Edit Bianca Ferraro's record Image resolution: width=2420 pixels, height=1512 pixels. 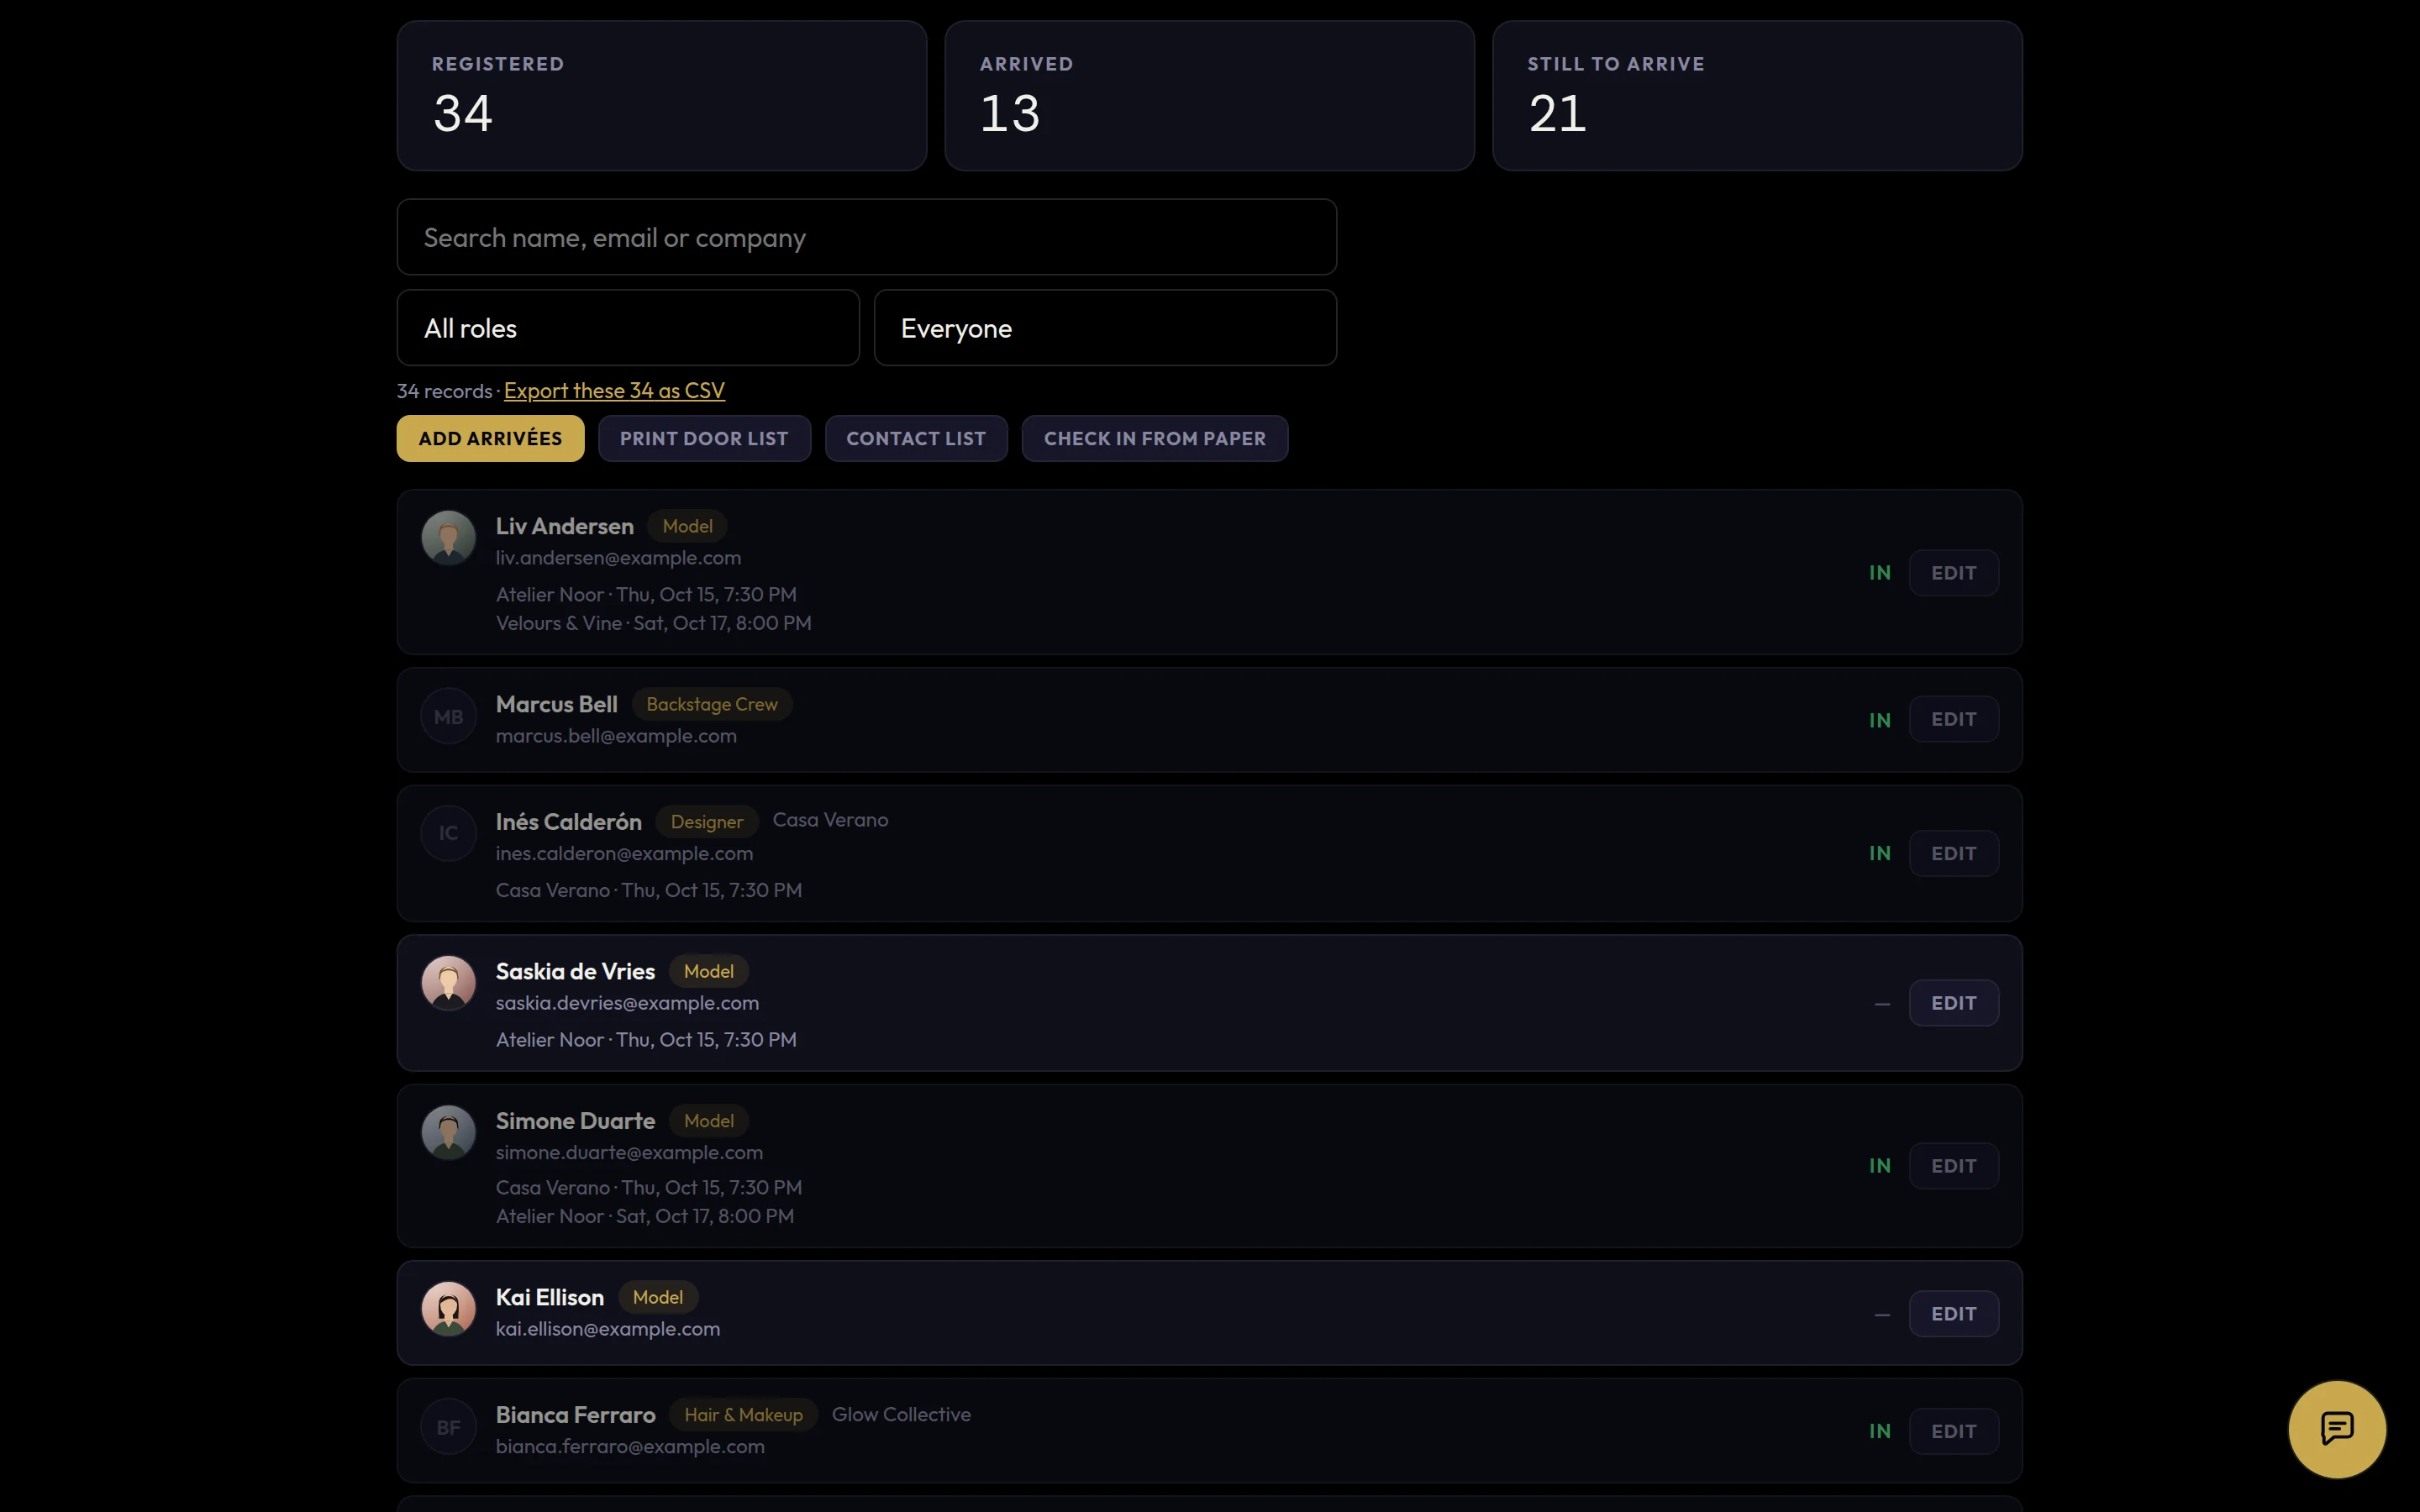pos(1954,1431)
